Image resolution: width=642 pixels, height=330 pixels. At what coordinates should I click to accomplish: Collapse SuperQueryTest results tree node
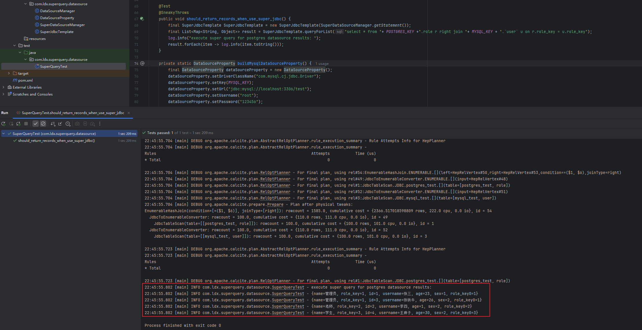click(x=4, y=134)
